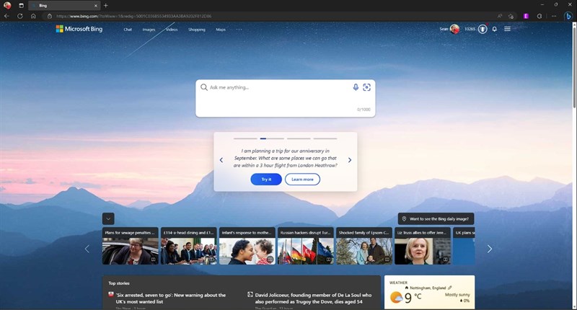Click the Try it button
Screen dimensions: 577x310
pyautogui.click(x=266, y=179)
